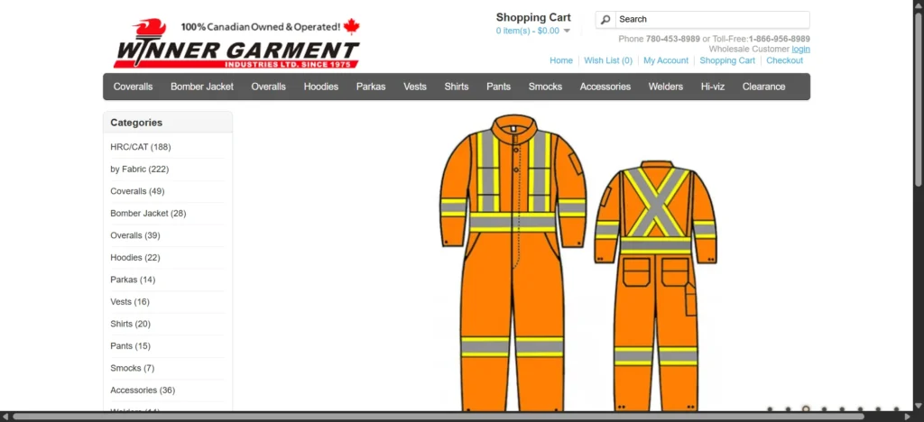The height and width of the screenshot is (422, 924).
Task: Click the search magnifier icon
Action: coord(605,20)
